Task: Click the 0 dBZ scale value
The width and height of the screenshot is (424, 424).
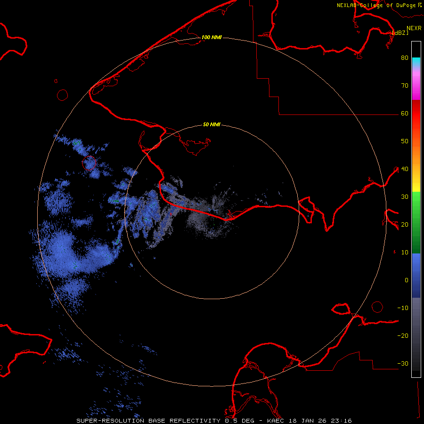Action: point(407,280)
